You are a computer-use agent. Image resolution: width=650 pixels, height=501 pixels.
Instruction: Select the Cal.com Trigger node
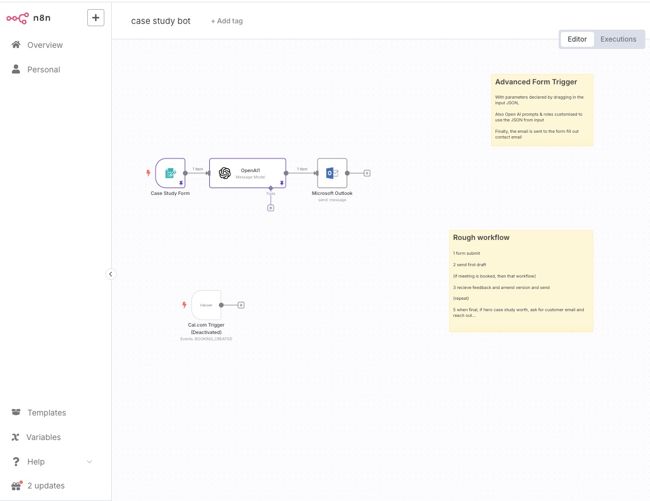[206, 305]
